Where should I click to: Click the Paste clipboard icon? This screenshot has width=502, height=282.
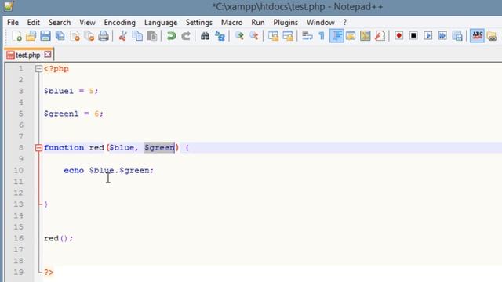(151, 36)
